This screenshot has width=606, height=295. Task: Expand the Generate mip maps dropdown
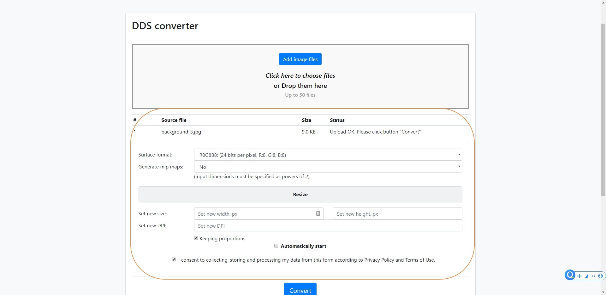point(328,167)
